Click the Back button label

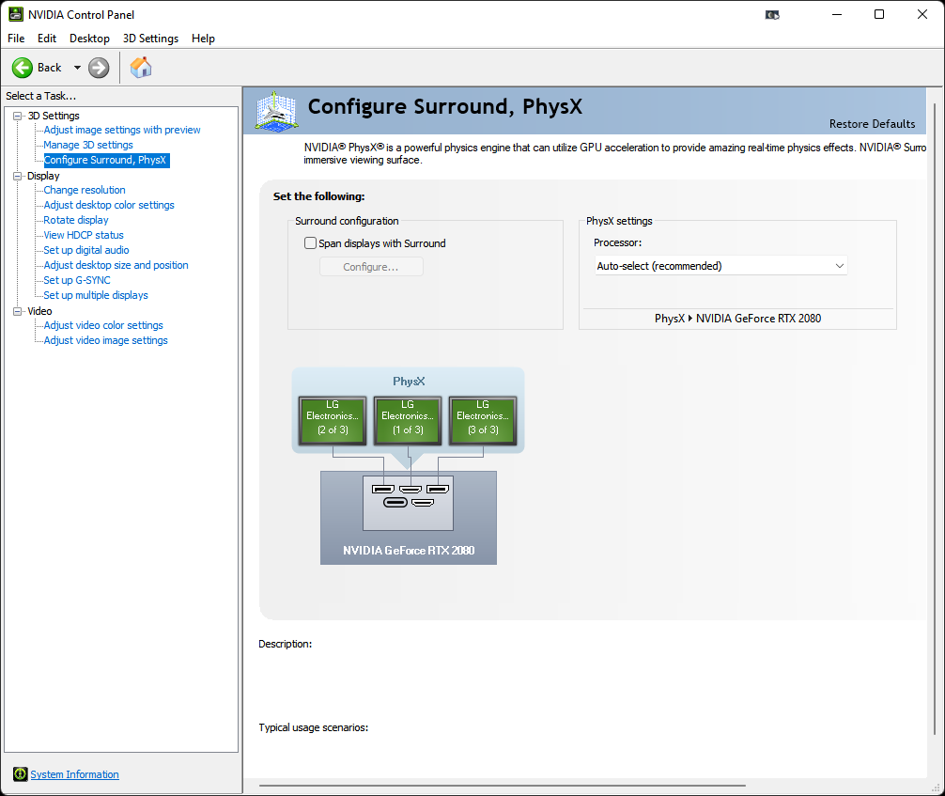pos(50,68)
